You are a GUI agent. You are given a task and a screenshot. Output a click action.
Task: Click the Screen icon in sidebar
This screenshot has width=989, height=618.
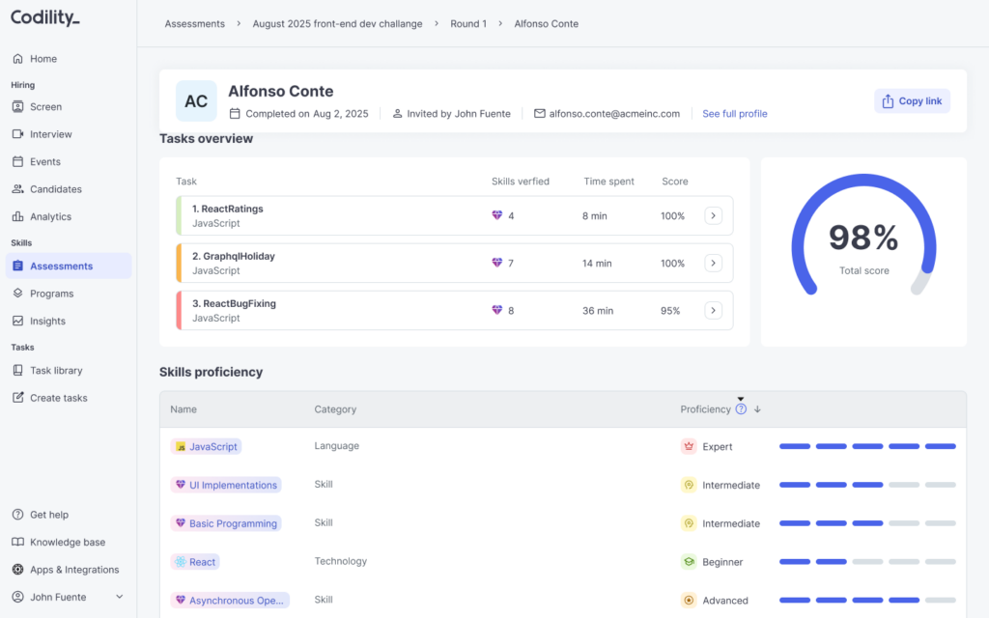[x=17, y=106]
